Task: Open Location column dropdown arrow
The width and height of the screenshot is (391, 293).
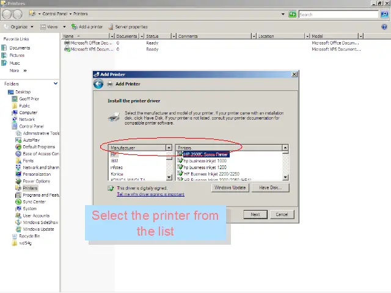Action: tap(307, 37)
